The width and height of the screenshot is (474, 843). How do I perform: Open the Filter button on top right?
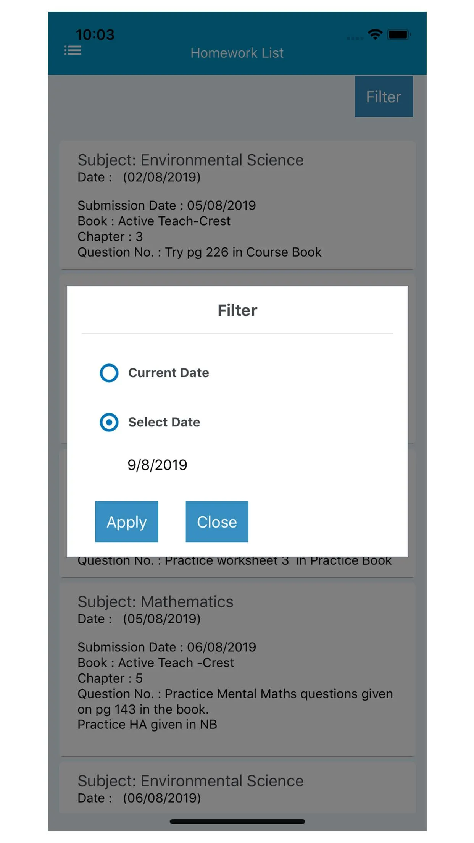[x=384, y=97]
